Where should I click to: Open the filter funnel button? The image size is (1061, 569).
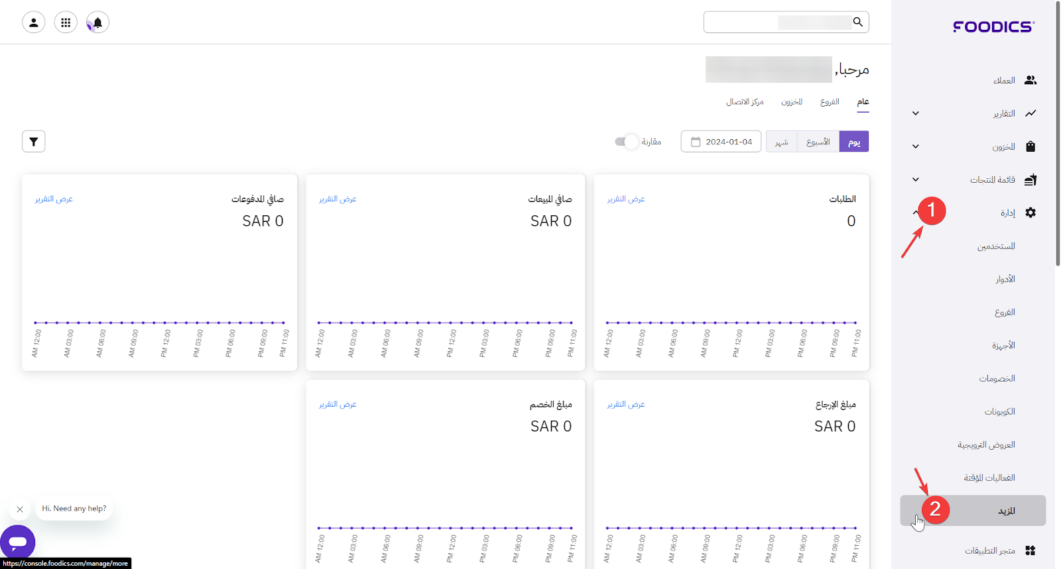click(x=34, y=141)
